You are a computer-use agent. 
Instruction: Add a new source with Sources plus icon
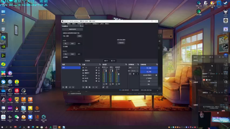pos(83,87)
